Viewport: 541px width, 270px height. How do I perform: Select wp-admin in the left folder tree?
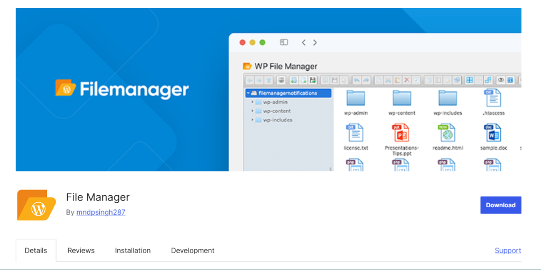tap(275, 102)
